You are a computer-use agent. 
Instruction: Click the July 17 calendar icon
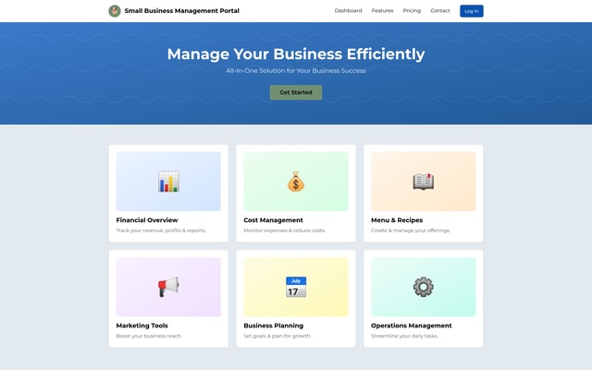pos(296,287)
